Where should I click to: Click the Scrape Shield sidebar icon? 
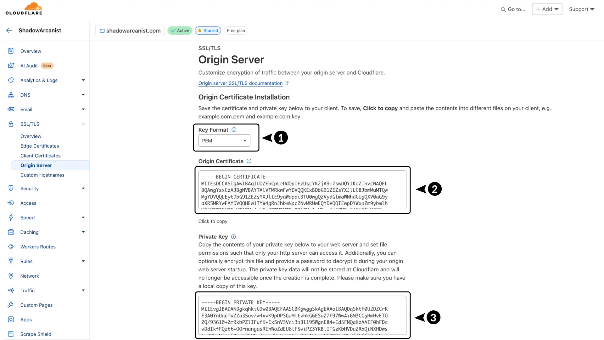click(x=11, y=334)
